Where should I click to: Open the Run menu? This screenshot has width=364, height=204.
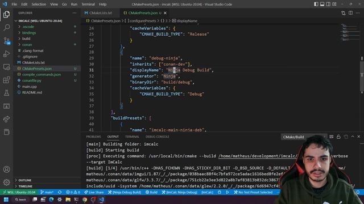74,4
